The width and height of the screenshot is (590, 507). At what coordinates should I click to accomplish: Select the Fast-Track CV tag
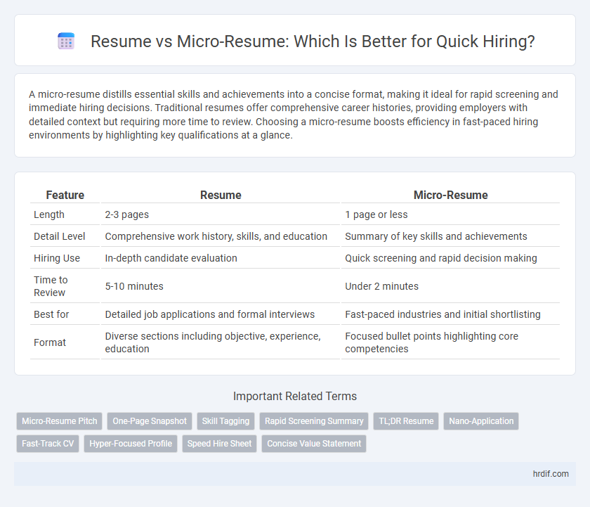tap(48, 444)
